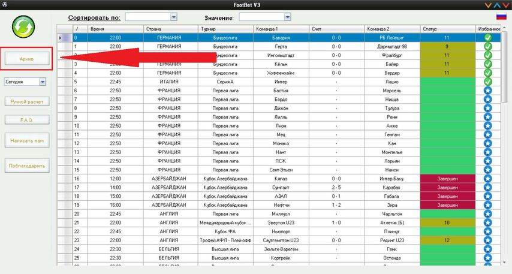This screenshot has height=274, width=512.
Task: Click blue star icon in Нефтчи row
Action: tap(488, 205)
